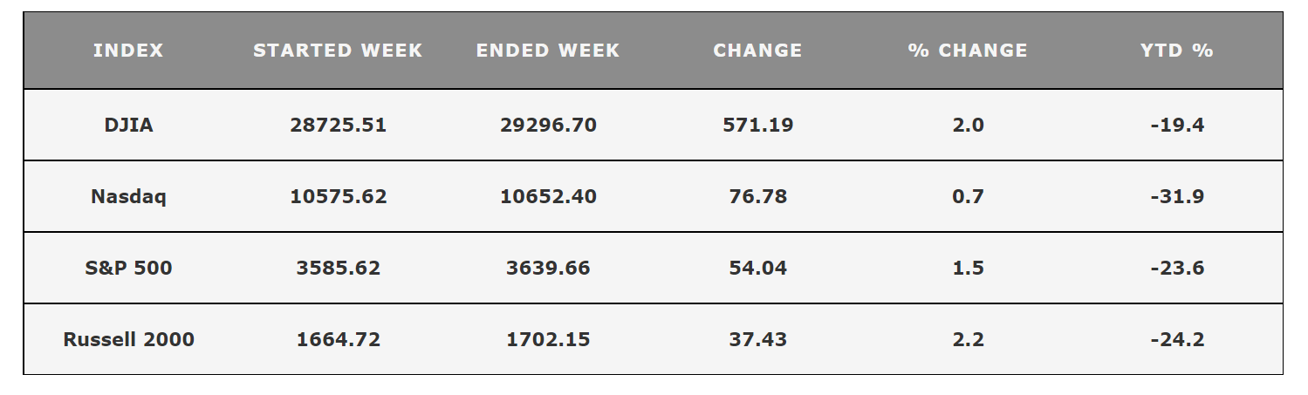This screenshot has height=395, width=1308.
Task: Click DJIA started week value 28725.51
Action: tap(338, 125)
